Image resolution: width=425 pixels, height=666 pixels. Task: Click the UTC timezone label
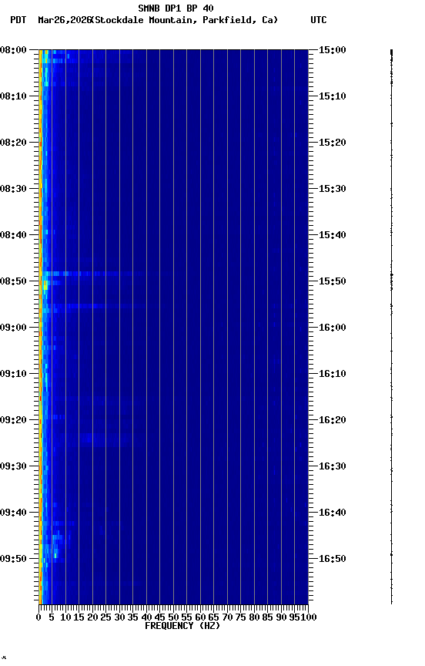tap(319, 20)
